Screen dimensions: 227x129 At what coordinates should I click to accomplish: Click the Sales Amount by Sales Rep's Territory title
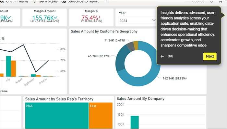click(x=59, y=99)
